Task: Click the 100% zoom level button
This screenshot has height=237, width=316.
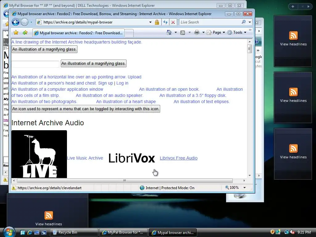Action: [x=232, y=188]
